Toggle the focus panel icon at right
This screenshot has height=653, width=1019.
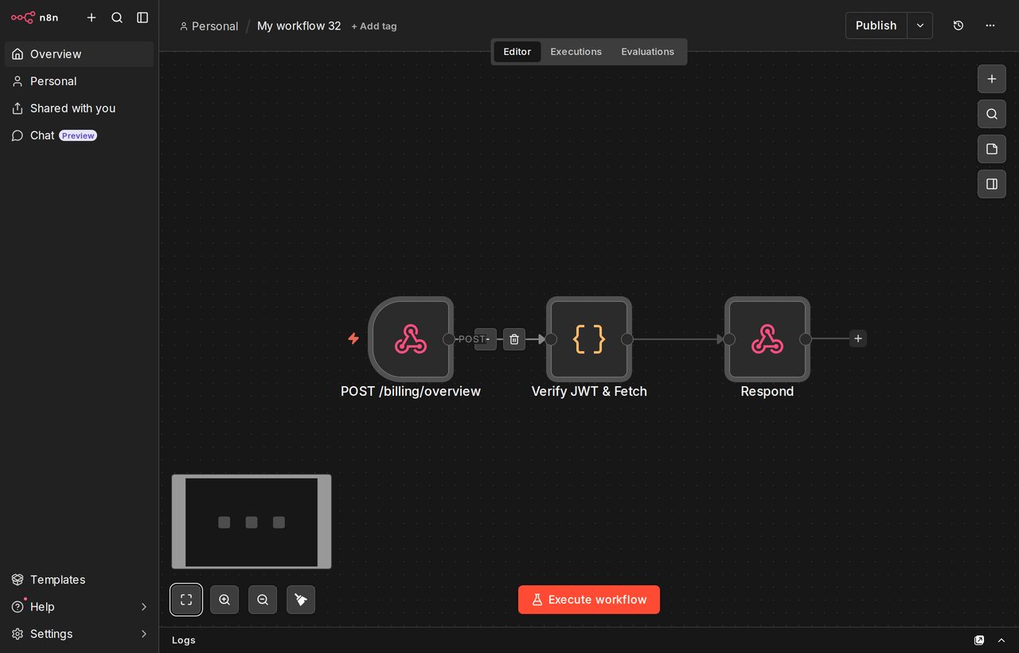(x=992, y=184)
